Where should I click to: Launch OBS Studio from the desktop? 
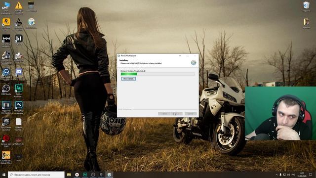[6, 90]
